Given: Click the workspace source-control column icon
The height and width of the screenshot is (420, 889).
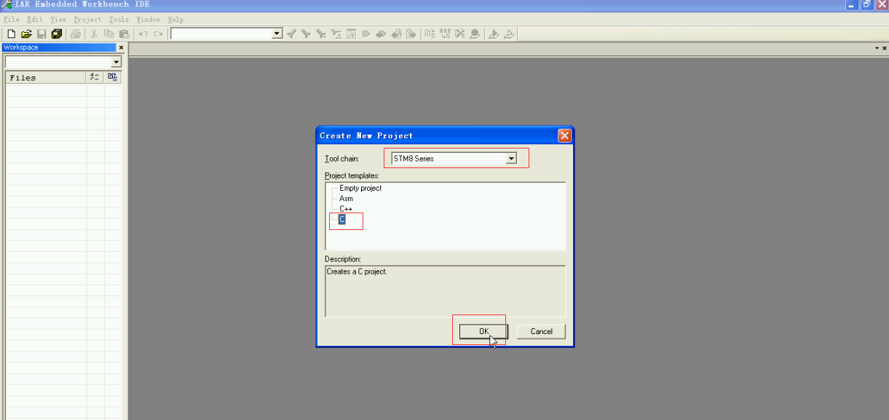Looking at the screenshot, I should [x=113, y=77].
